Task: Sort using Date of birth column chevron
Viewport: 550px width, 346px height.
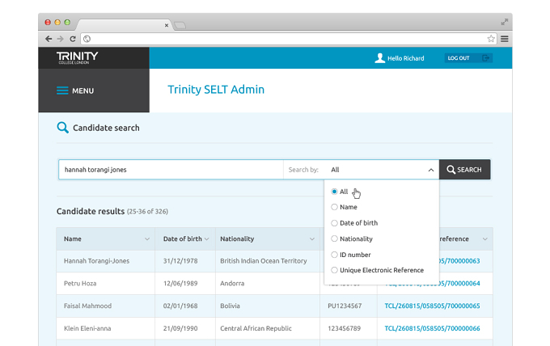Action: [206, 239]
